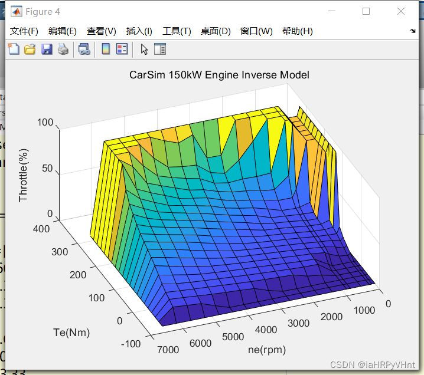Click the -100 tick label on the Te axis
This screenshot has width=424, height=375.
click(131, 344)
